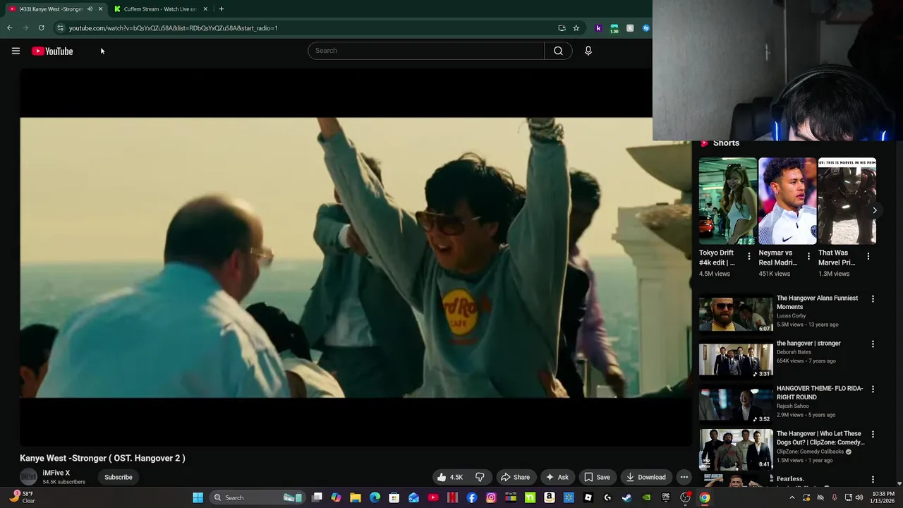
Task: Open a new browser tab
Action: [x=221, y=9]
